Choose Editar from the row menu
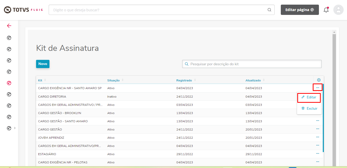 (309, 97)
